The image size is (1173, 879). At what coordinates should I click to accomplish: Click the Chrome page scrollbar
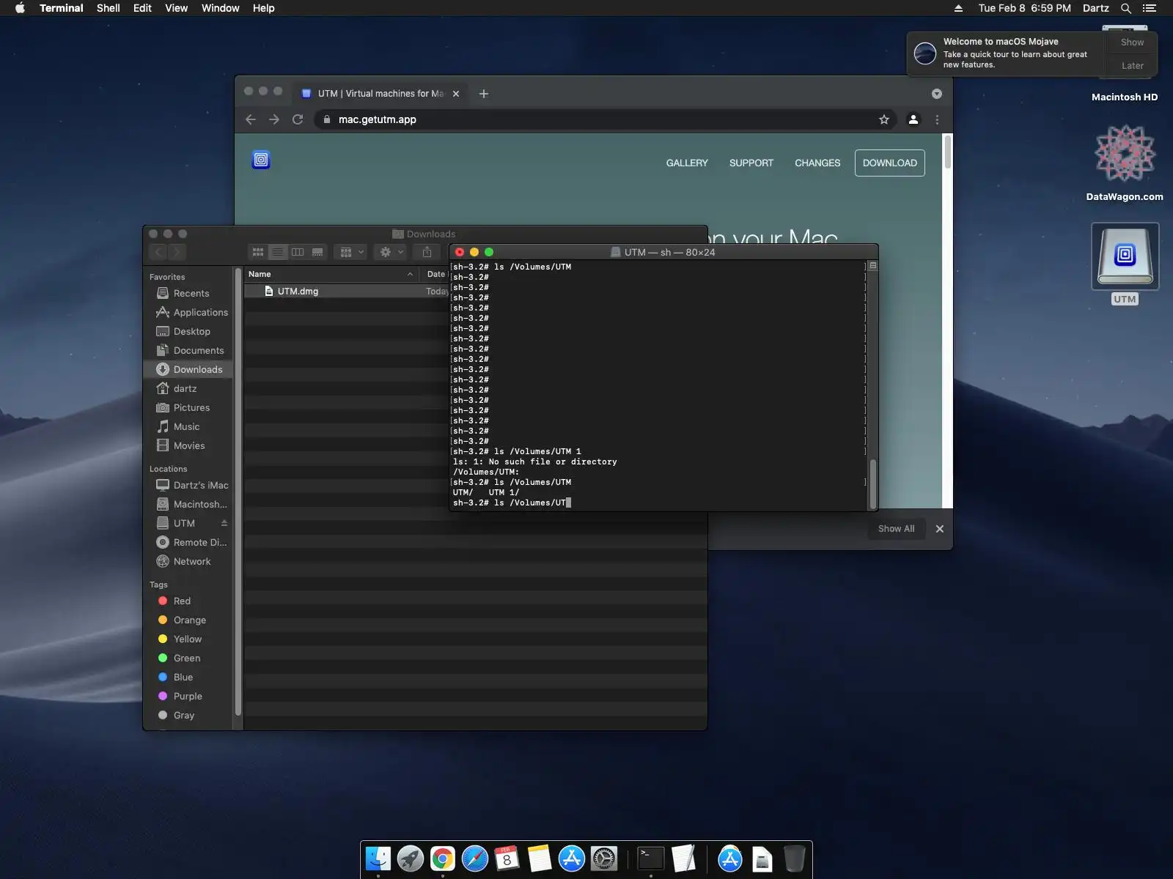tap(948, 152)
